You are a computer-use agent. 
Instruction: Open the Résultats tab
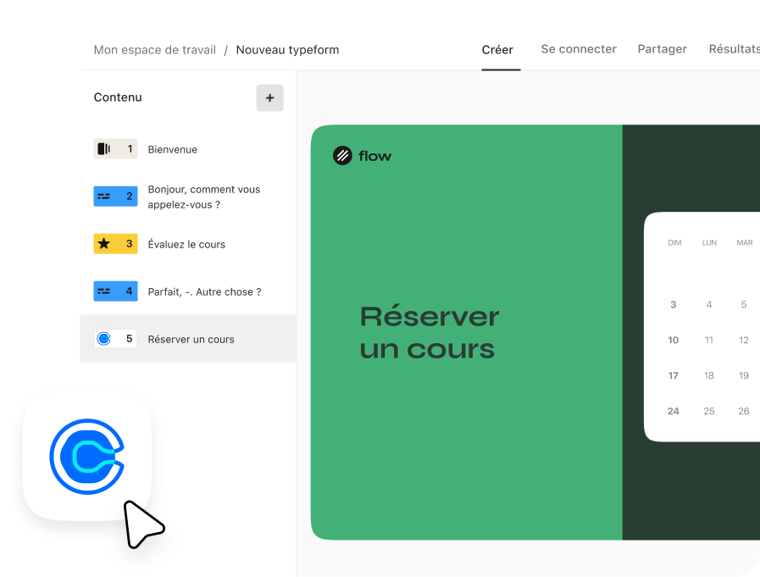734,49
